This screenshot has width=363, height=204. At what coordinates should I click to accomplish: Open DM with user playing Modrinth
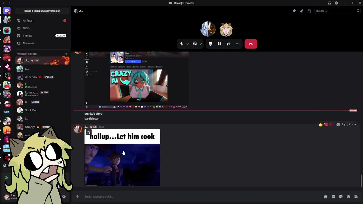click(x=42, y=85)
